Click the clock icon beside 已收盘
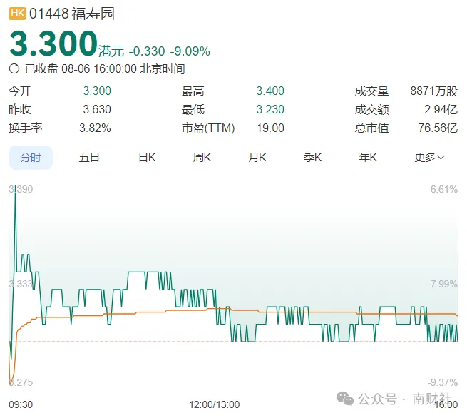This screenshot has width=467, height=418. (14, 69)
